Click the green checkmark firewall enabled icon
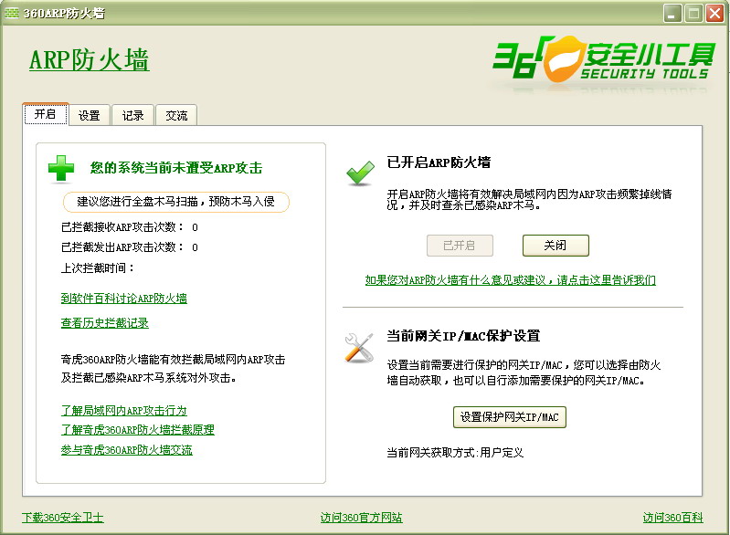 (360, 173)
